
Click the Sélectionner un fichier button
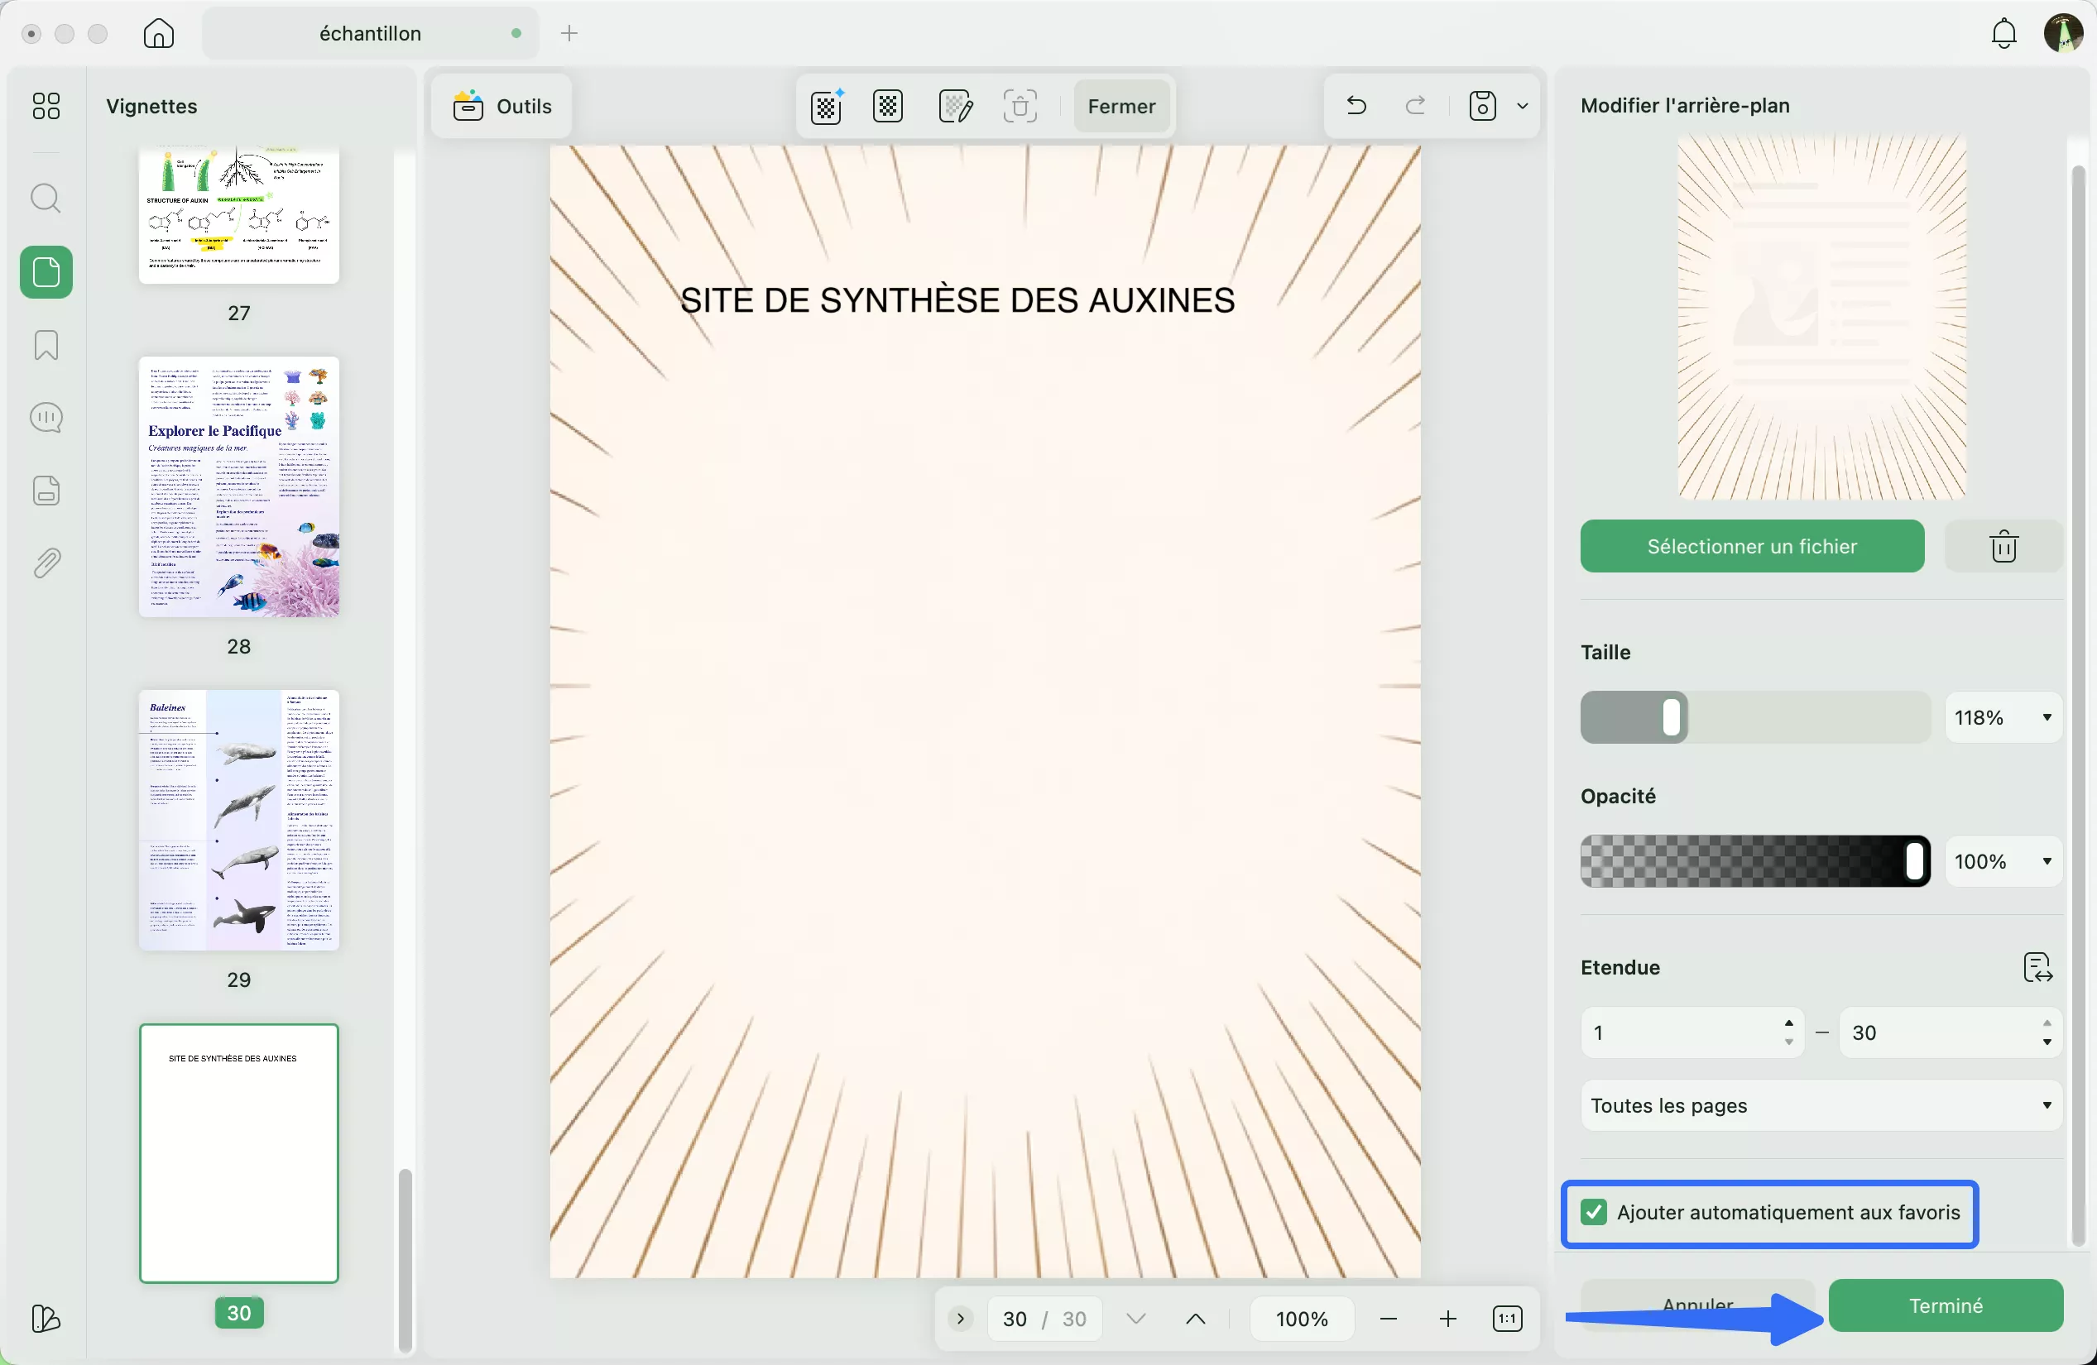(1751, 546)
